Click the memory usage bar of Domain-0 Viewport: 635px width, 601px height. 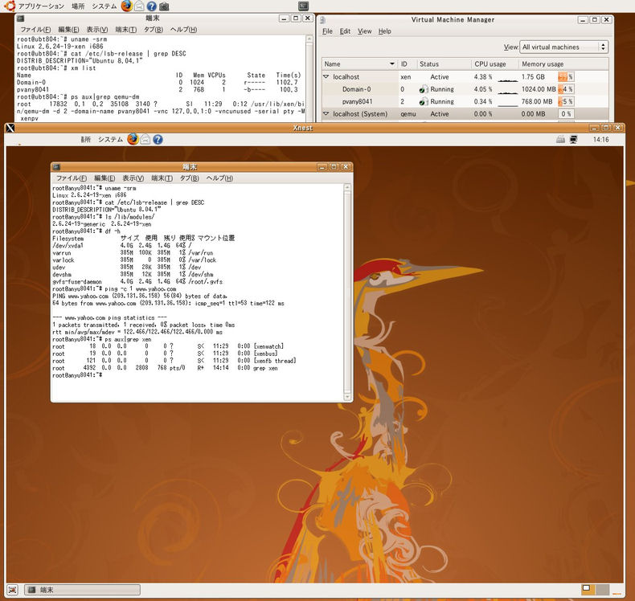coord(566,89)
